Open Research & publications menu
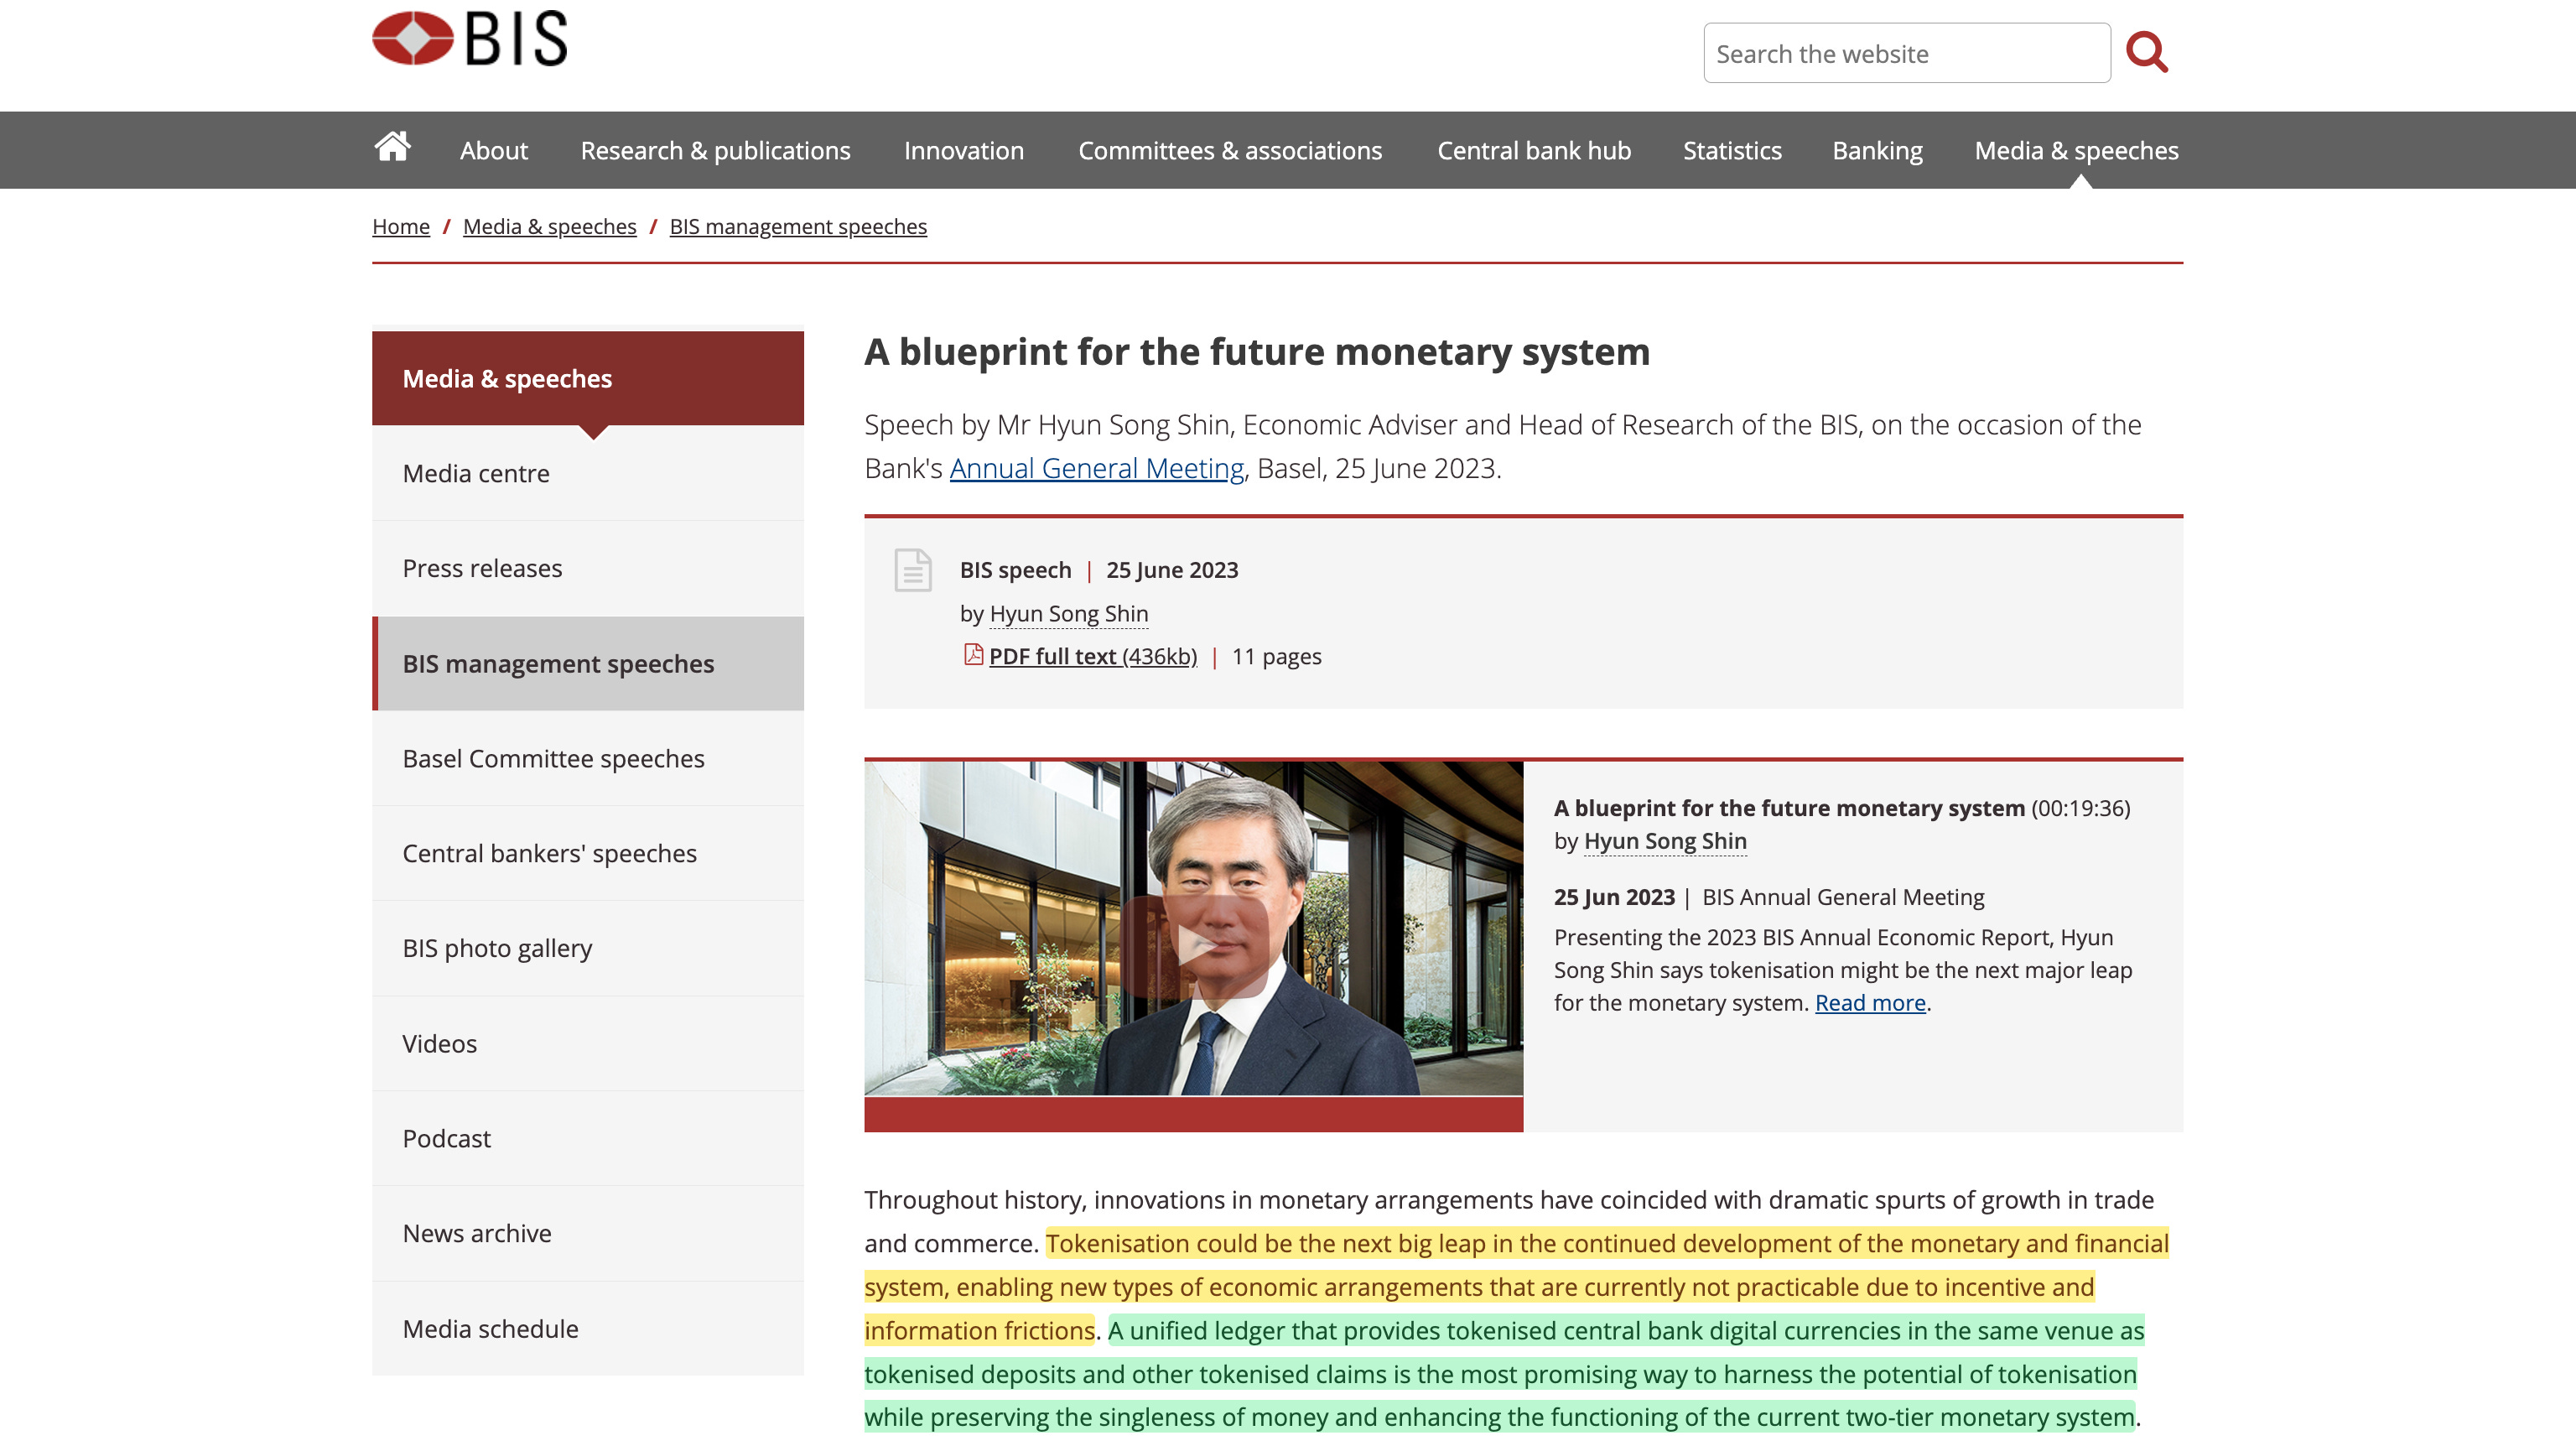Image resolution: width=2576 pixels, height=1446 pixels. point(715,150)
